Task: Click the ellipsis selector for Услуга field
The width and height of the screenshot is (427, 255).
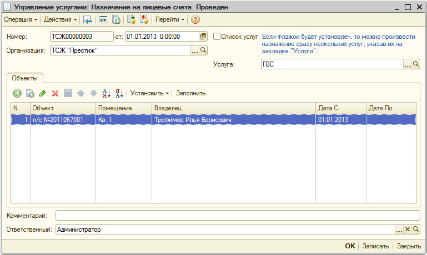Action: (x=407, y=64)
